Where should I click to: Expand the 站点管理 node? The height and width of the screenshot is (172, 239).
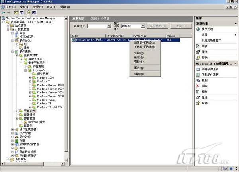click(8, 26)
